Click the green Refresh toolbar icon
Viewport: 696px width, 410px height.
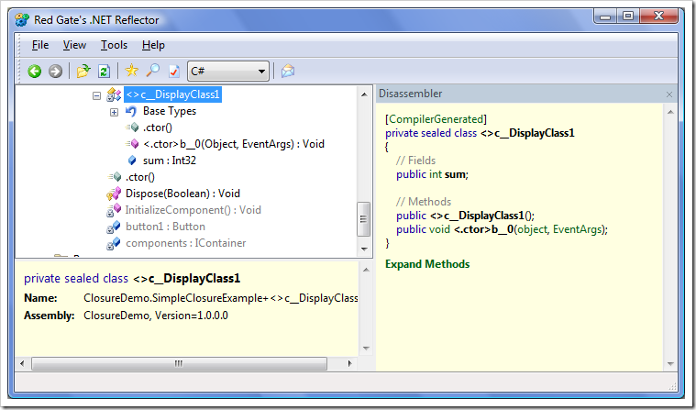point(104,71)
